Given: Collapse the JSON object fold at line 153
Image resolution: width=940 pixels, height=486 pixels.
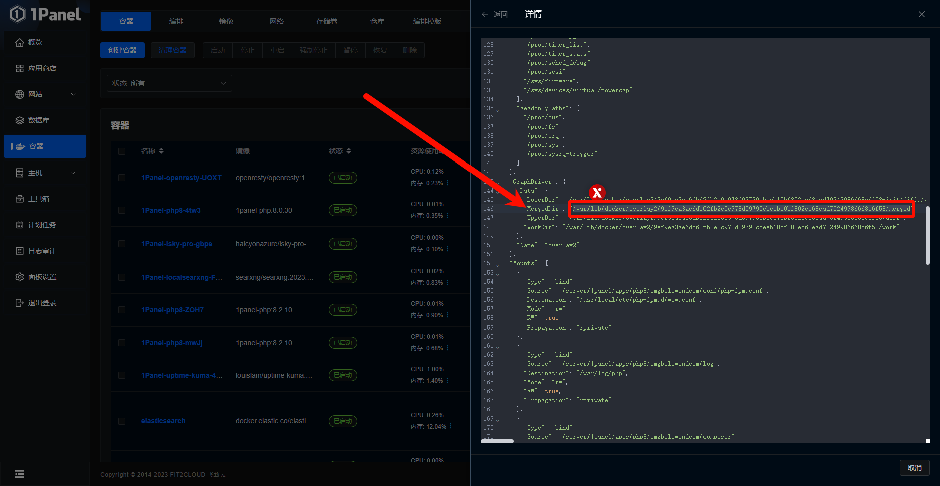Looking at the screenshot, I should tap(498, 274).
